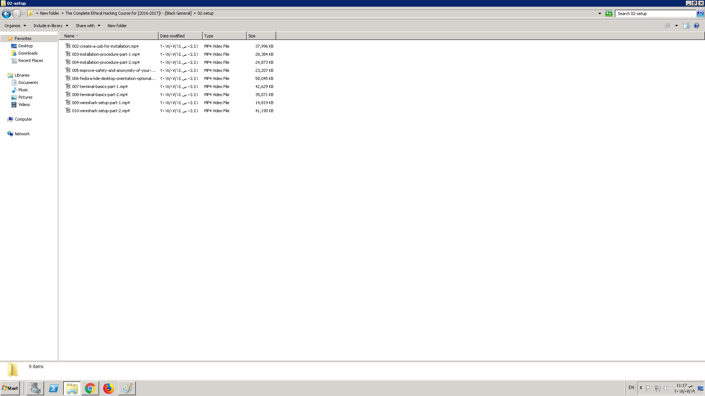Expand the address bar history dropdown

tap(600, 14)
